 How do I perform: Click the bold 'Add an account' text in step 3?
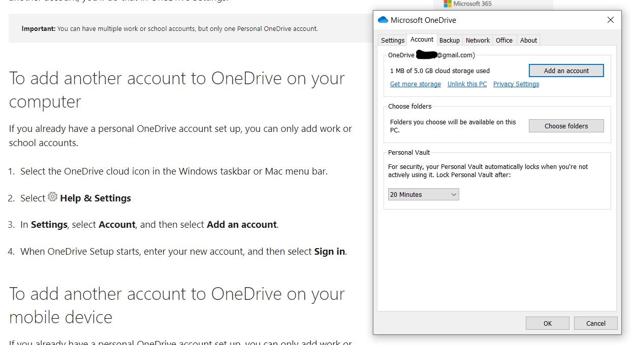[x=242, y=225]
